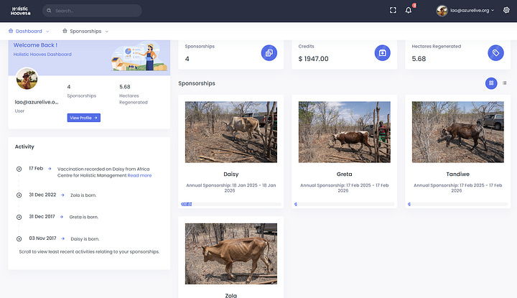Open Read more link for Daisy vaccination
This screenshot has height=298, width=517.
(139, 175)
